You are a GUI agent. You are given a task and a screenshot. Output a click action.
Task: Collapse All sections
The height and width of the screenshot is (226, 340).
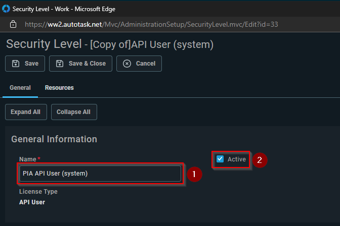coord(74,112)
